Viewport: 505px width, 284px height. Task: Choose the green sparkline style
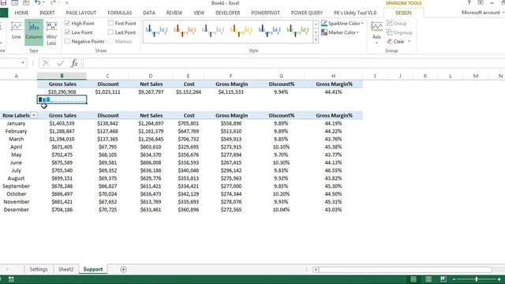pos(297,30)
